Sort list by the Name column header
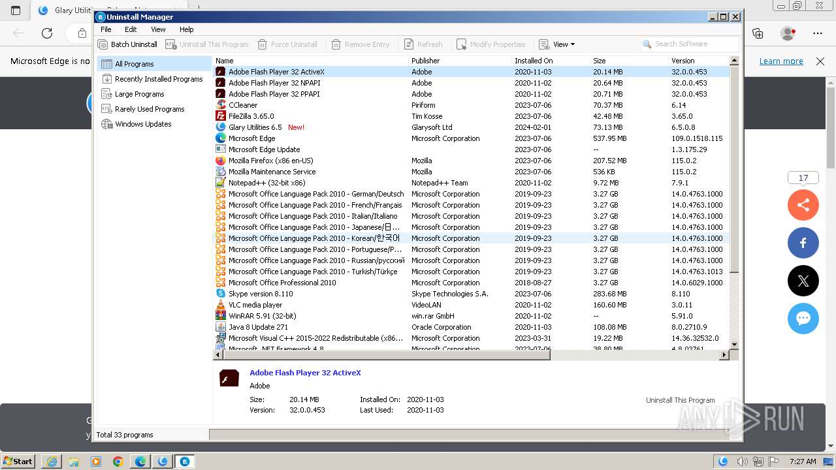This screenshot has width=836, height=470. click(x=311, y=61)
